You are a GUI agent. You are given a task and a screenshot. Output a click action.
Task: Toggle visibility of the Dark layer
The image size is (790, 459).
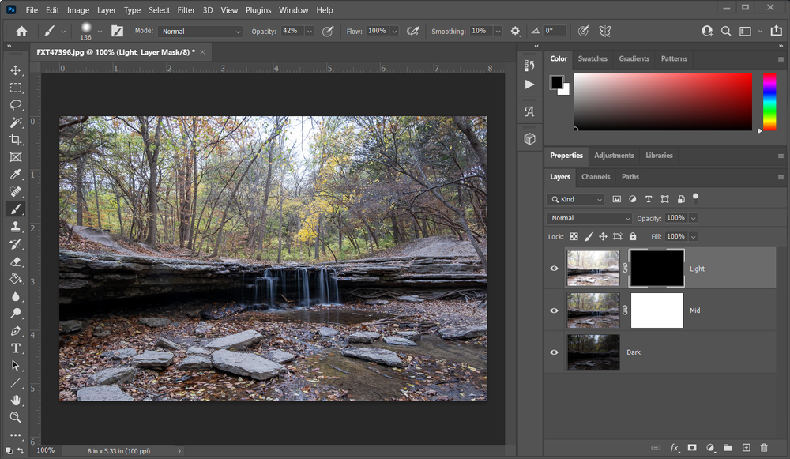point(555,352)
